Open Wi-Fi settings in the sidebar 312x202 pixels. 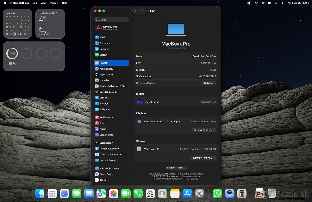point(102,37)
